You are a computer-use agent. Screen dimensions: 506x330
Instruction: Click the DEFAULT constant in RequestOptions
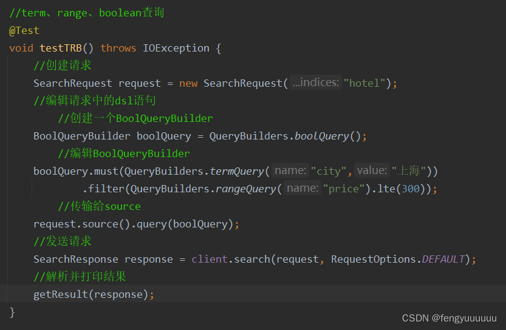(x=443, y=259)
